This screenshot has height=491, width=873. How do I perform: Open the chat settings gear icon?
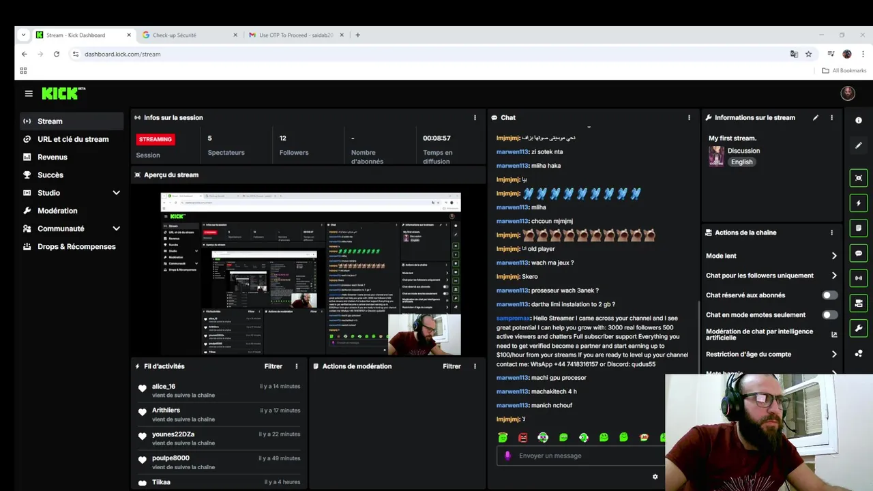click(655, 477)
